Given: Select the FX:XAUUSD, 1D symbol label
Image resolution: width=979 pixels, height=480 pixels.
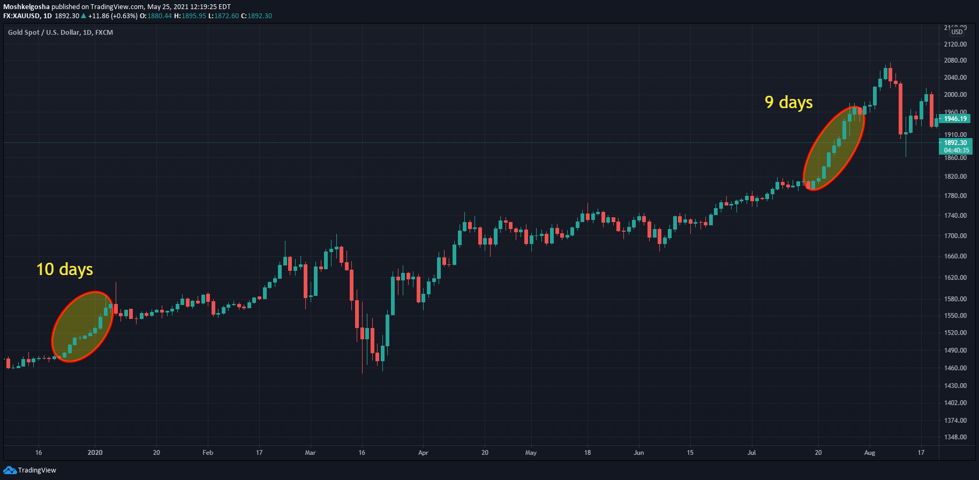Looking at the screenshot, I should [x=27, y=16].
